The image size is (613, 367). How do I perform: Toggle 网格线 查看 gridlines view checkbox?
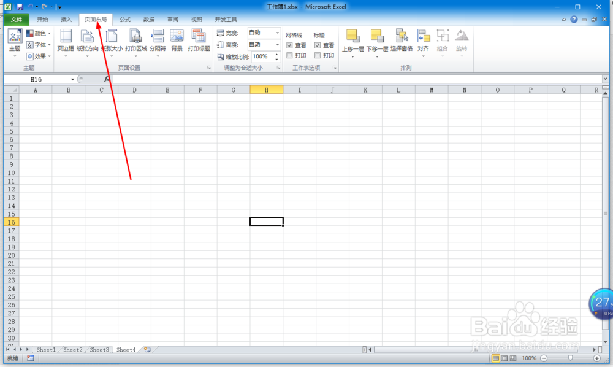pos(289,45)
